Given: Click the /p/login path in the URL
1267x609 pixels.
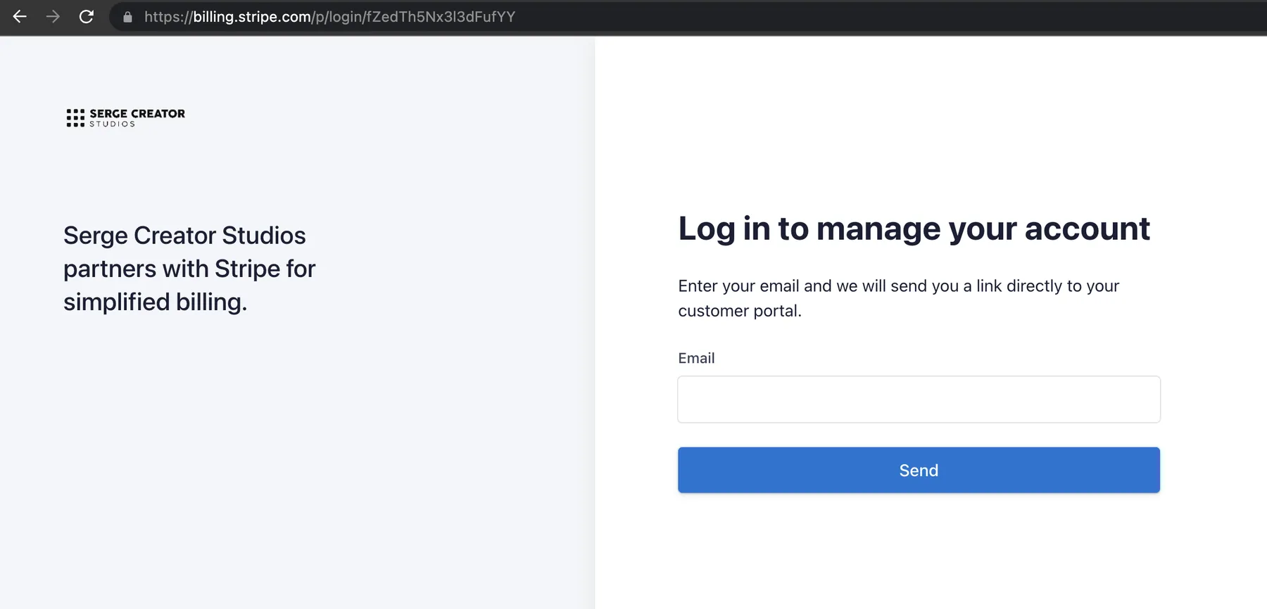Looking at the screenshot, I should click(337, 17).
